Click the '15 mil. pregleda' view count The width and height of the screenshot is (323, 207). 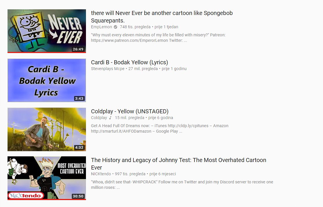(x=130, y=118)
